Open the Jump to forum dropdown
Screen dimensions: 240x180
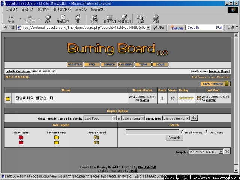point(206,152)
